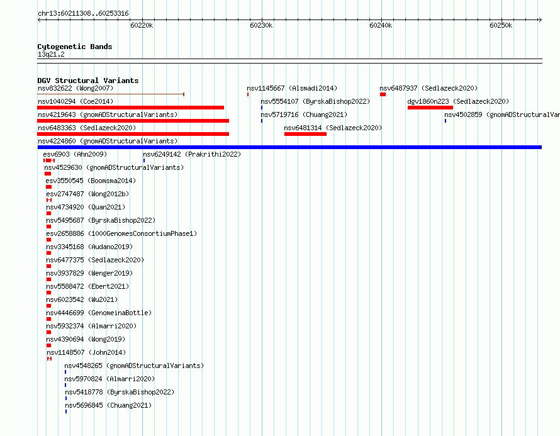
Task: Open nsv1148507 (John2014) label
Action: (x=86, y=352)
